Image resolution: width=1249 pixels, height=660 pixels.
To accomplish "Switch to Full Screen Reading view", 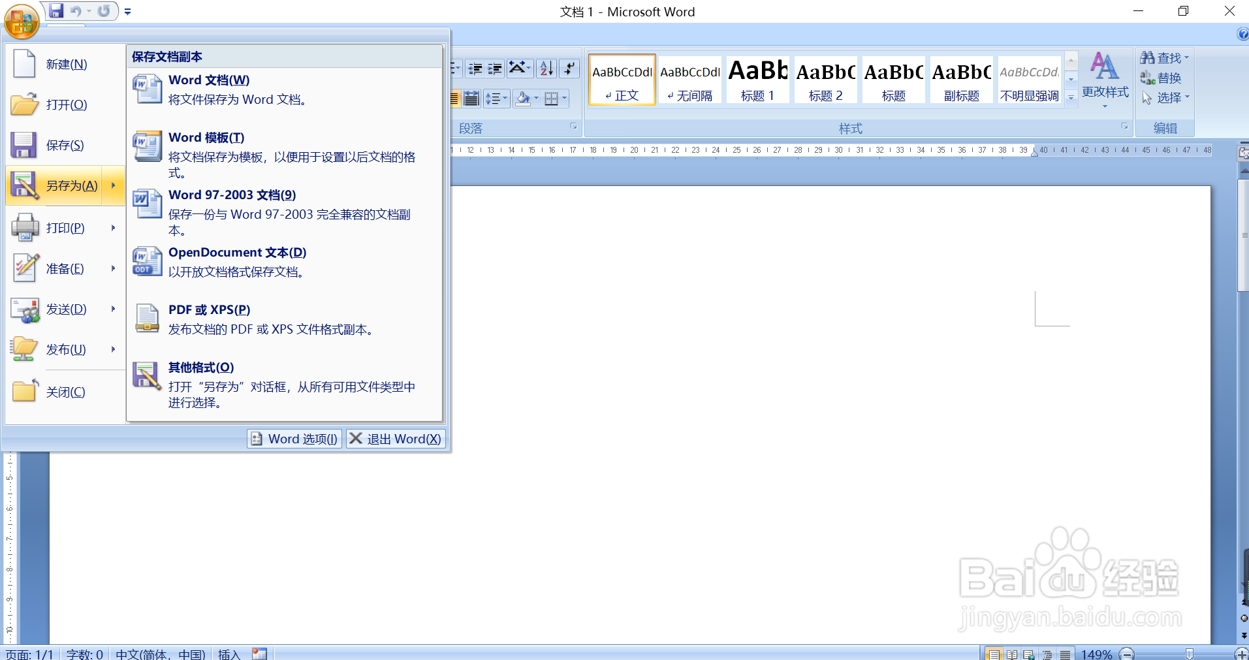I will click(1012, 653).
